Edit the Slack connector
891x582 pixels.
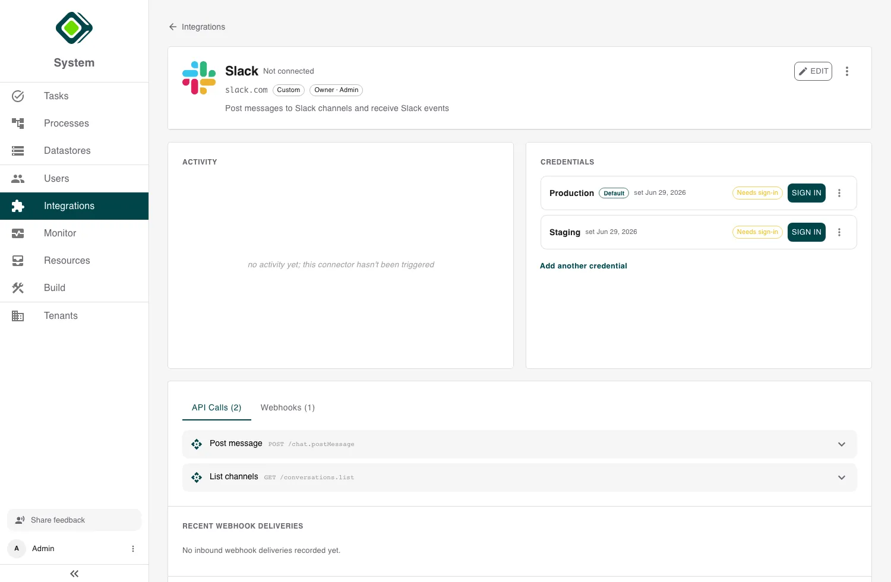(813, 71)
